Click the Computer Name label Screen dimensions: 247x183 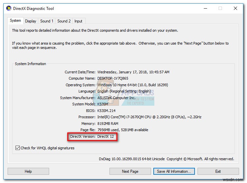pos(82,78)
